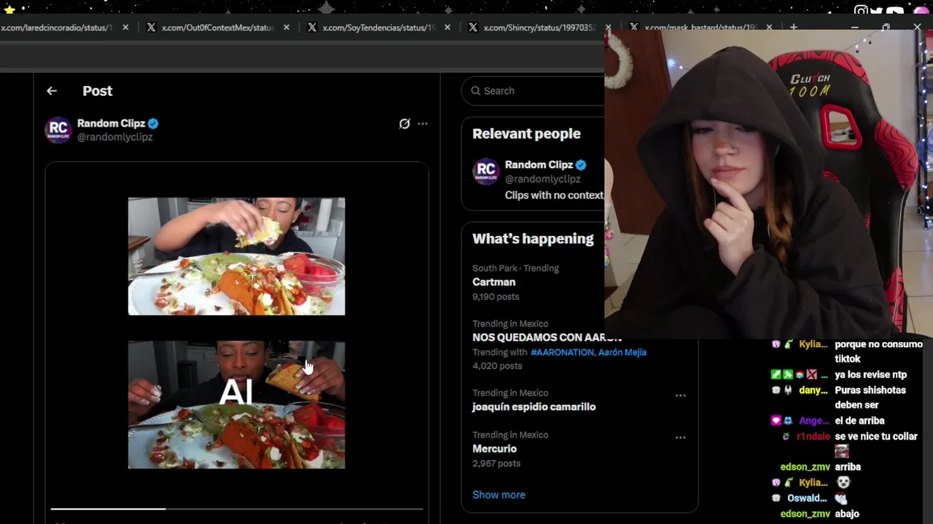This screenshot has height=524, width=933.
Task: Open the Aarón Mejía trending link
Action: click(622, 352)
